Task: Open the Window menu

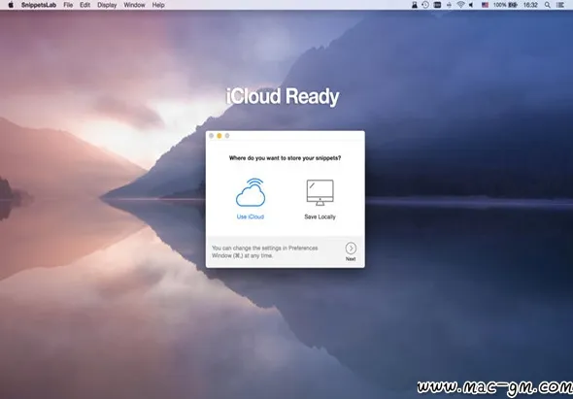Action: [134, 5]
